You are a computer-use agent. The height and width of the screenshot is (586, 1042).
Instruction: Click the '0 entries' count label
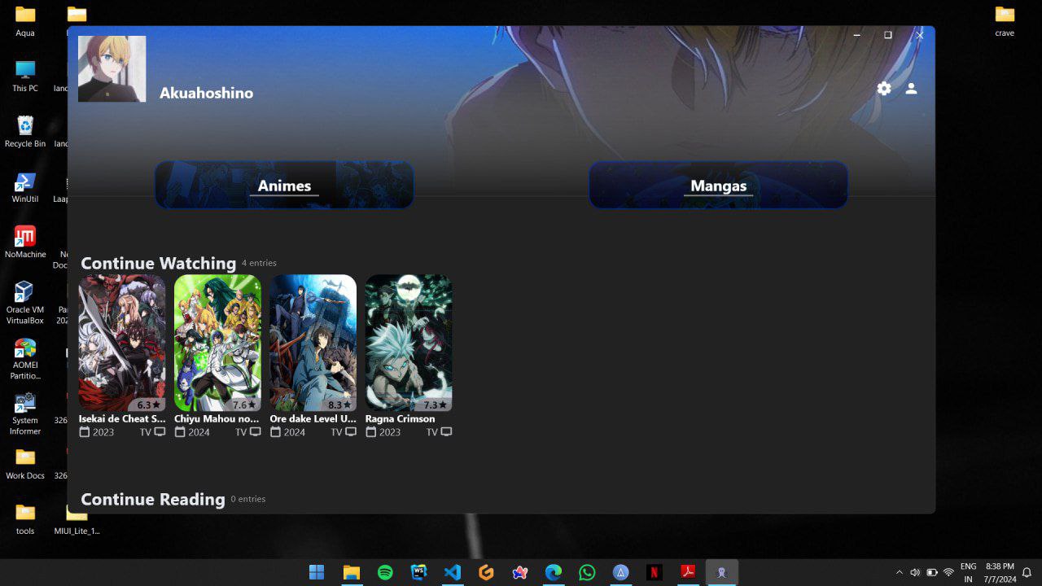coord(248,499)
